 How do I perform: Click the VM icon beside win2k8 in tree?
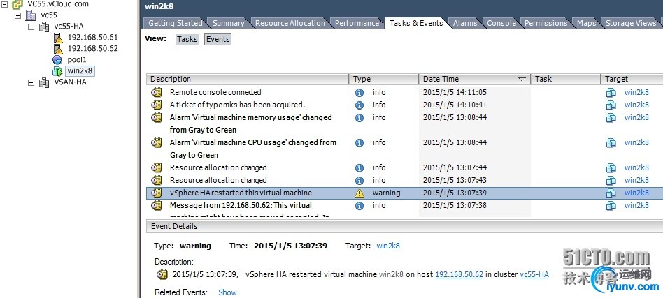57,71
